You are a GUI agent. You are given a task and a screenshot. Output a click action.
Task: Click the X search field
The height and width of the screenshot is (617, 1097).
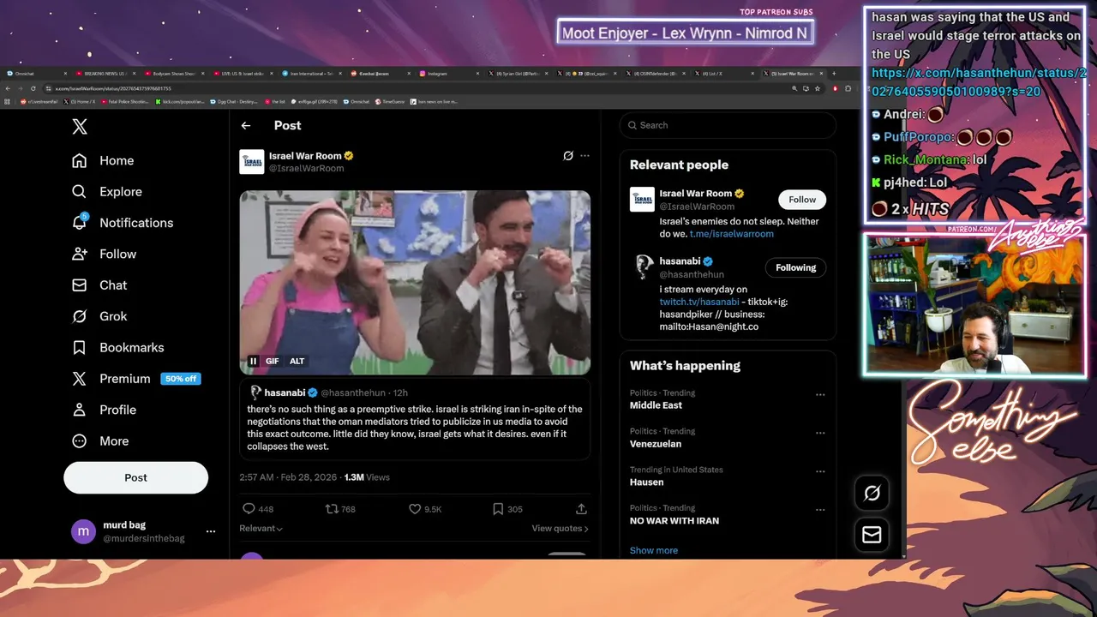point(728,125)
